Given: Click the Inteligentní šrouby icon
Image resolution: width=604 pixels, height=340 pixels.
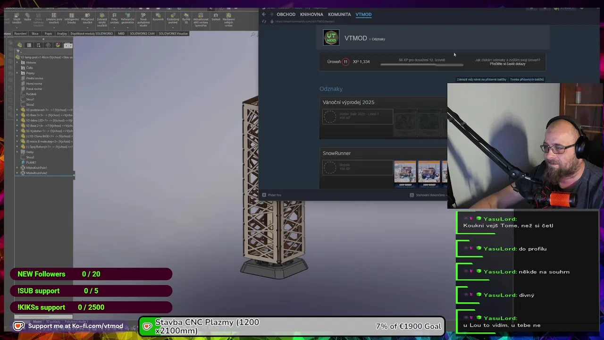Looking at the screenshot, I should (x=71, y=17).
